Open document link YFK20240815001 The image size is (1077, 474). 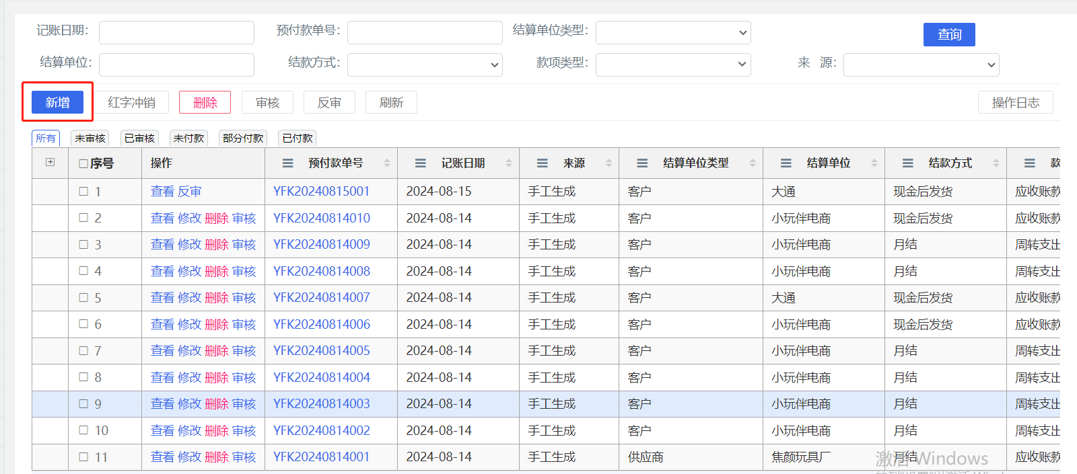(x=322, y=192)
